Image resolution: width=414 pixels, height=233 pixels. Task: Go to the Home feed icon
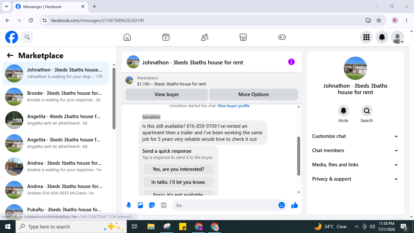click(x=127, y=37)
